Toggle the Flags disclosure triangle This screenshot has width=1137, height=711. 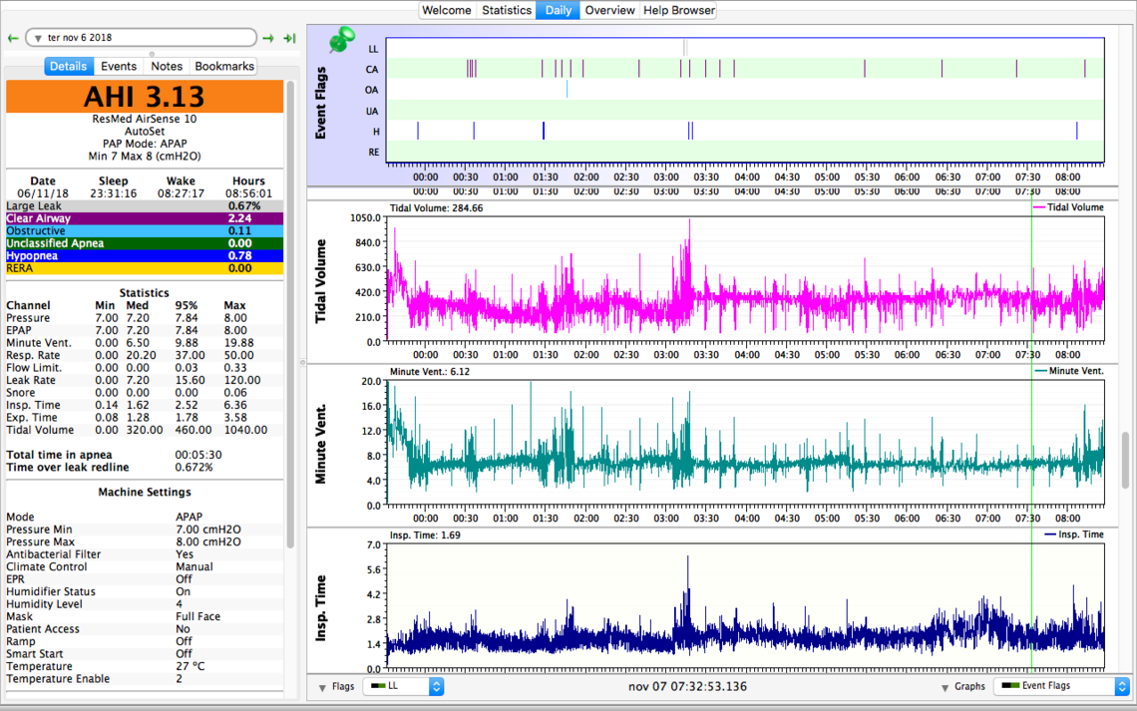(322, 687)
